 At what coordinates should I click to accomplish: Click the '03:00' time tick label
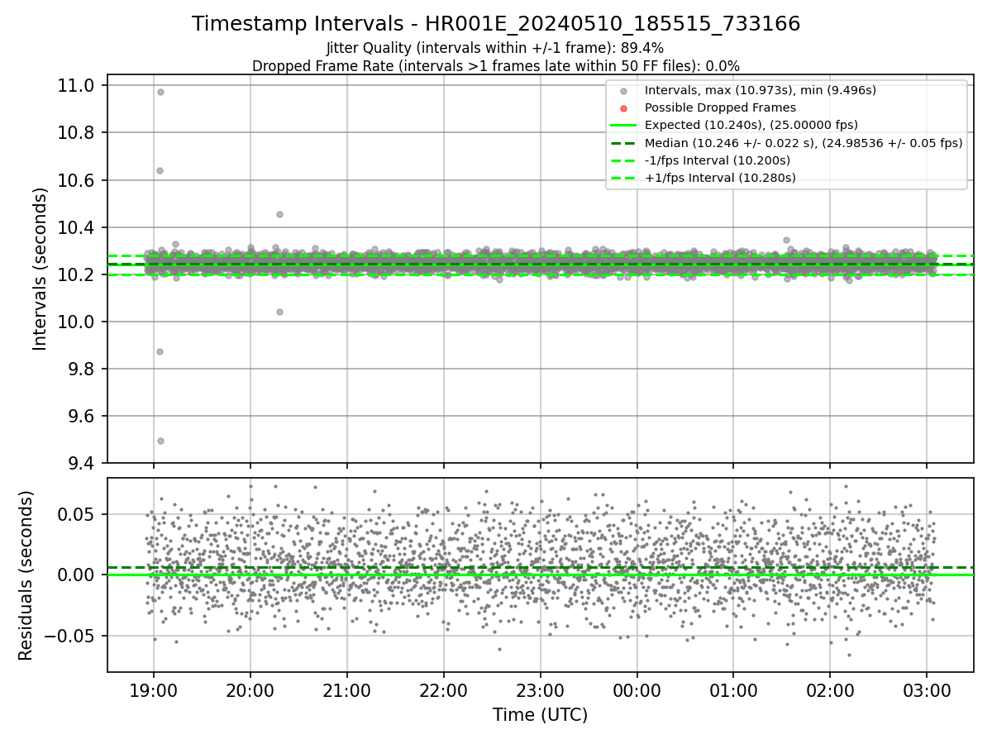(x=926, y=690)
